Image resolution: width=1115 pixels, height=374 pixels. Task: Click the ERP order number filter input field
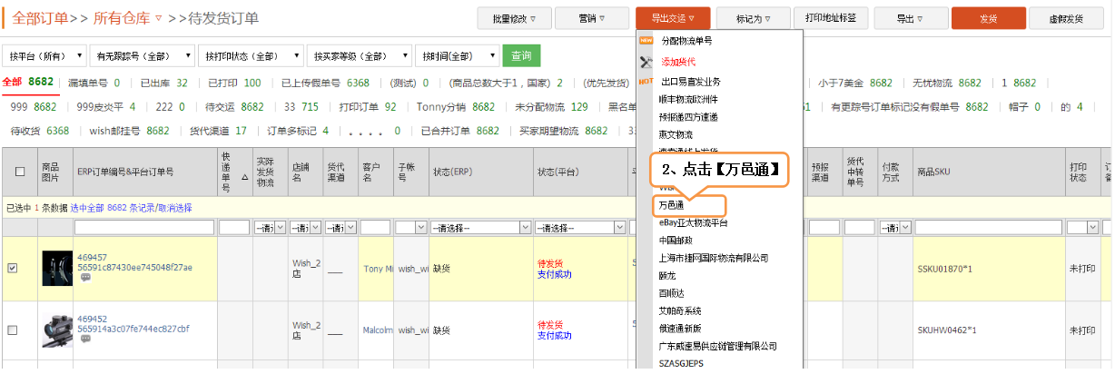coord(143,227)
